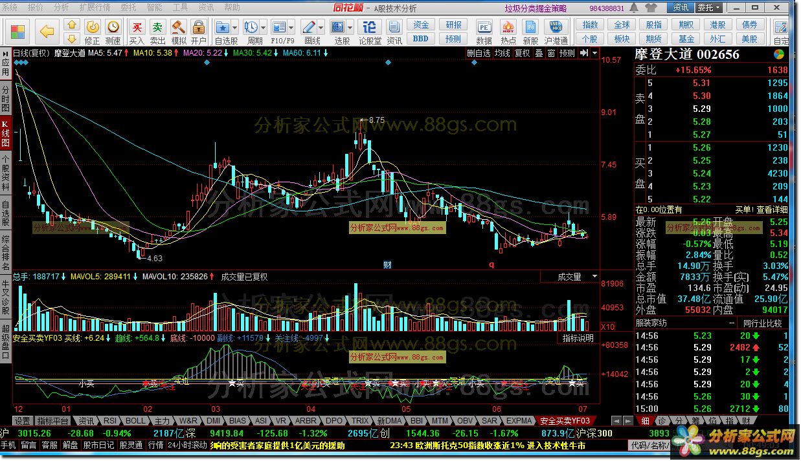Expand the 周期 period dropdown arrow
Viewport: 801px width, 461px height.
[x=263, y=27]
